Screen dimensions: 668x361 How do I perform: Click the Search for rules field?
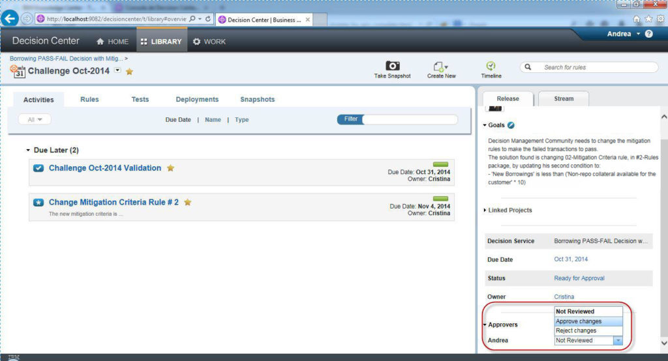(595, 67)
